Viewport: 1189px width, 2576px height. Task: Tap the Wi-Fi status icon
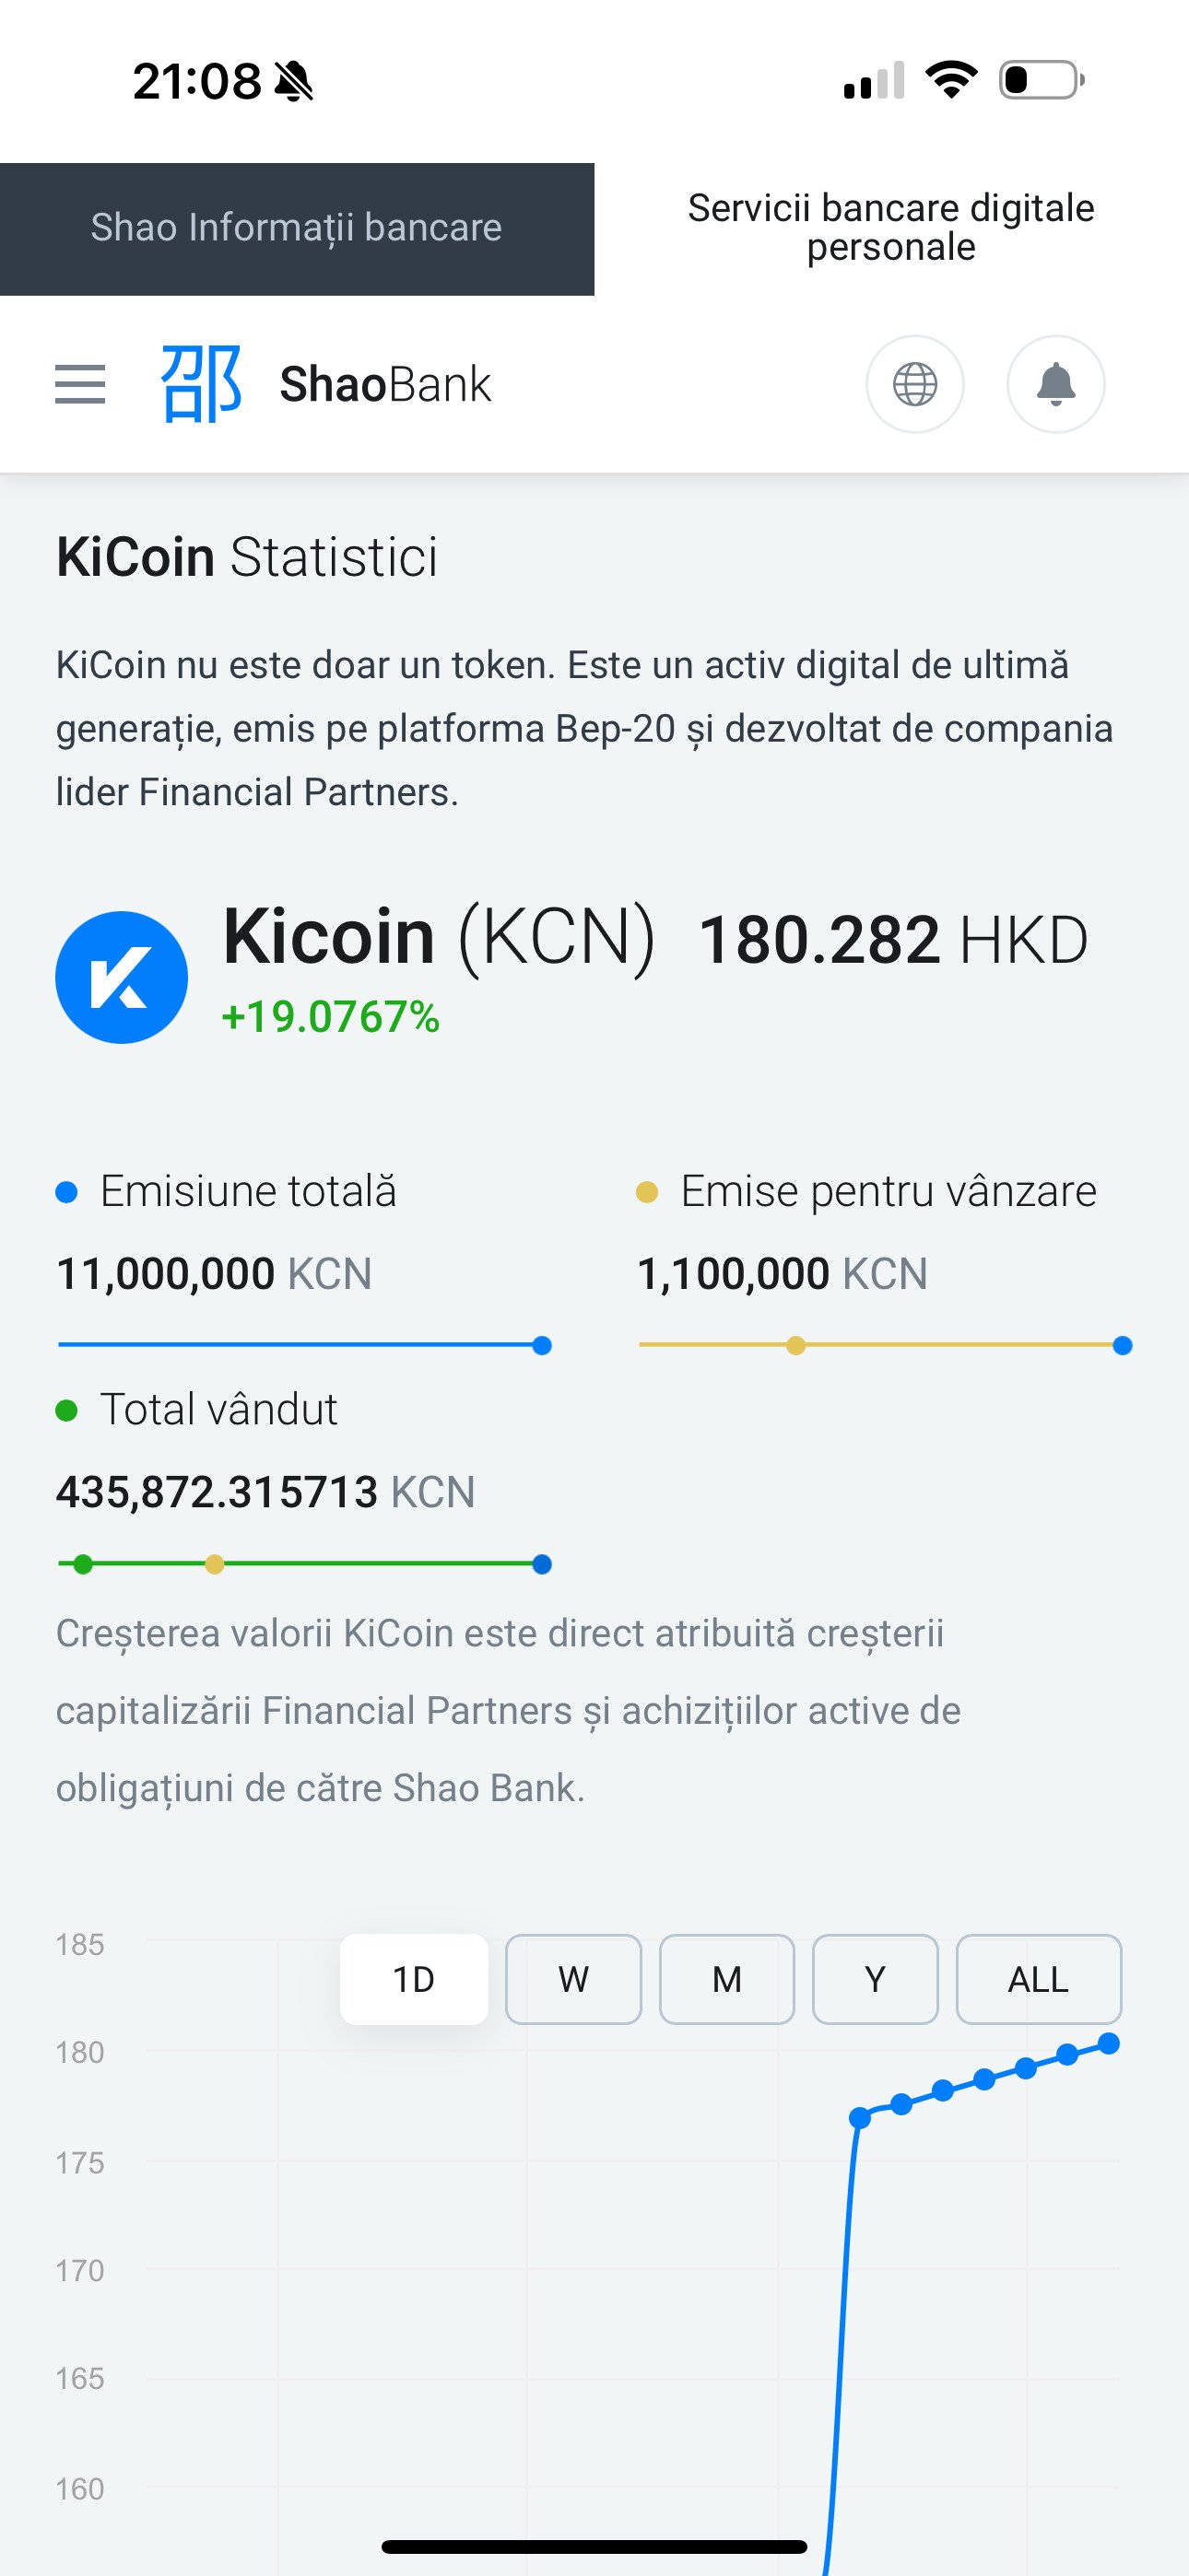[951, 80]
